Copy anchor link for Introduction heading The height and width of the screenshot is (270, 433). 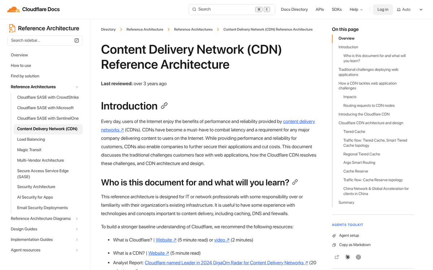coord(164,105)
